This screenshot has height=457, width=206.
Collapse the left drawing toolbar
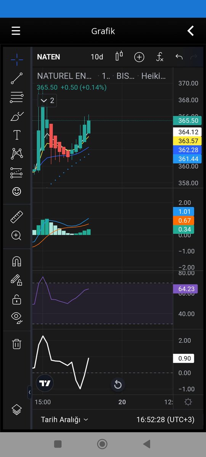click(x=29, y=392)
